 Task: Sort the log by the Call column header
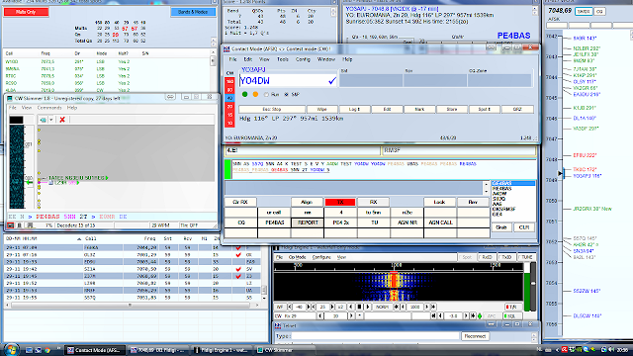click(91, 238)
